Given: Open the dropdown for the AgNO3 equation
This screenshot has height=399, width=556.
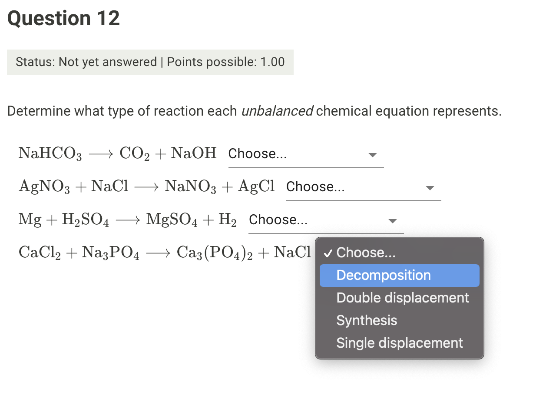Looking at the screenshot, I should point(363,187).
